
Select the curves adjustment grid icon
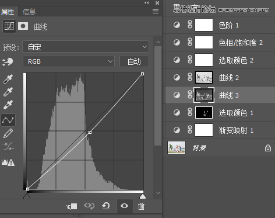click(9, 26)
